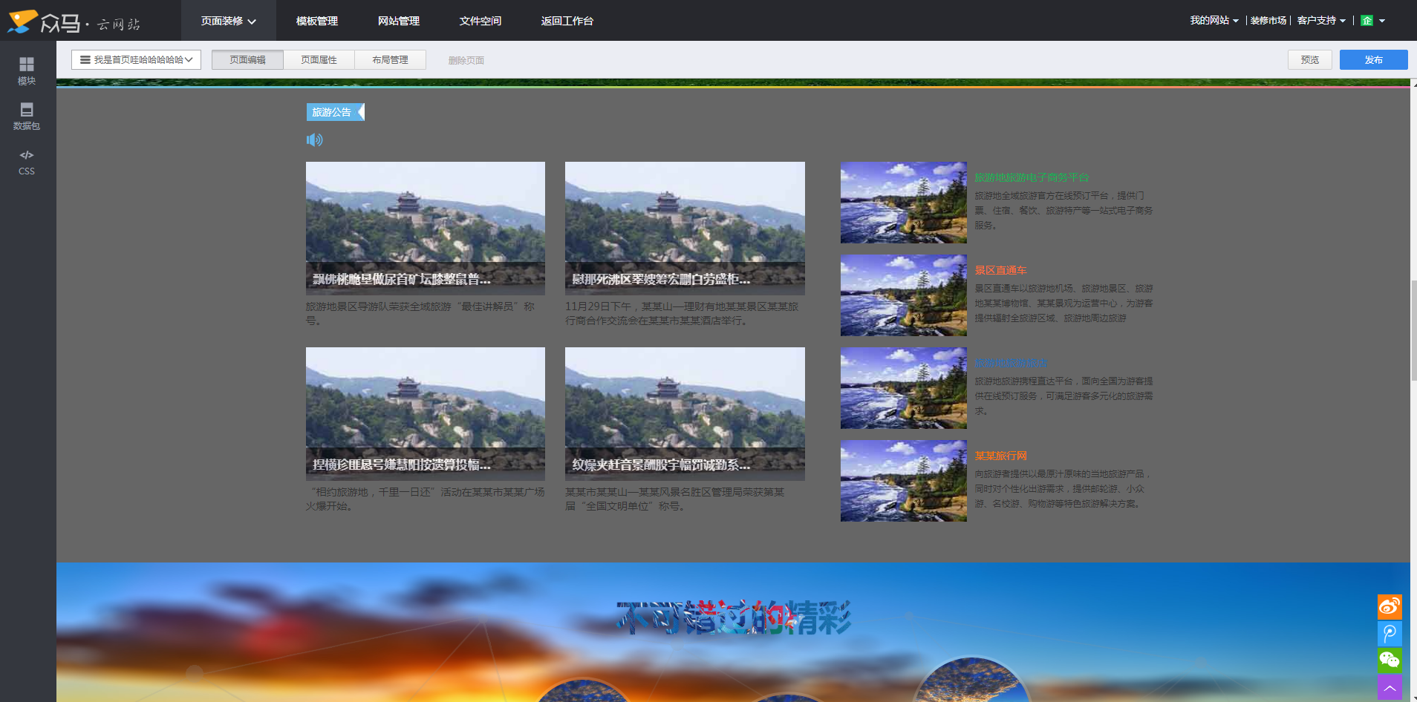
Task: Expand the 页面装修 dropdown menu
Action: (228, 21)
